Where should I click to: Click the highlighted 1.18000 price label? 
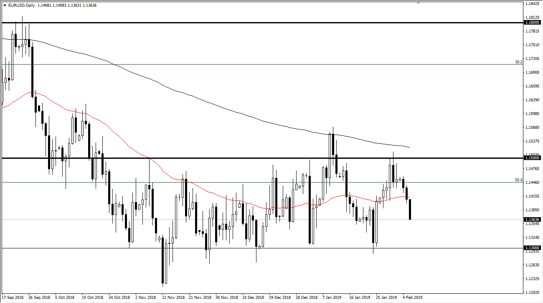pos(532,23)
